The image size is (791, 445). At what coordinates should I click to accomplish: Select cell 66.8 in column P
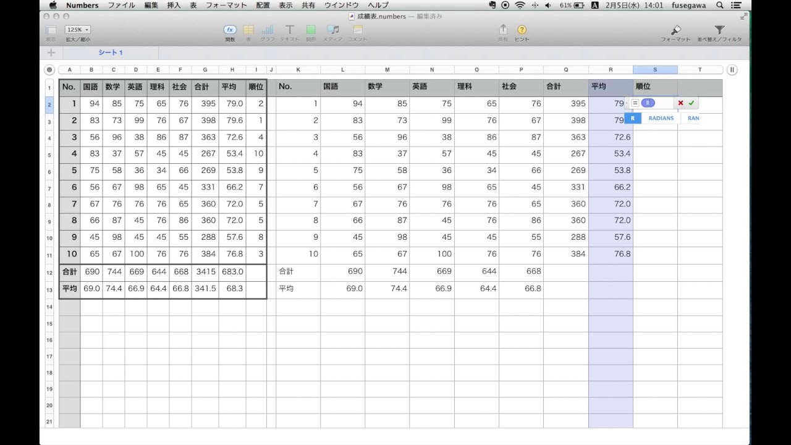pos(522,289)
